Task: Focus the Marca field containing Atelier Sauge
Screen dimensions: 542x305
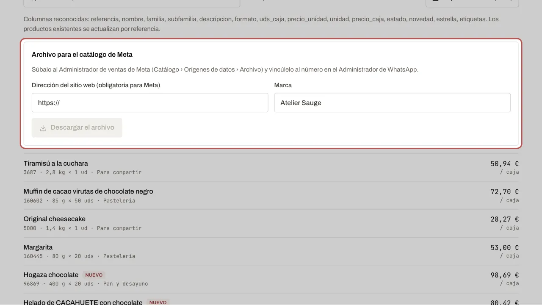Action: tap(393, 103)
